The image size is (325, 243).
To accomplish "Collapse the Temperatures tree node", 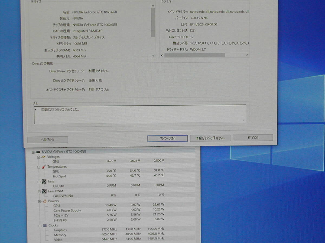I will click(38, 167).
